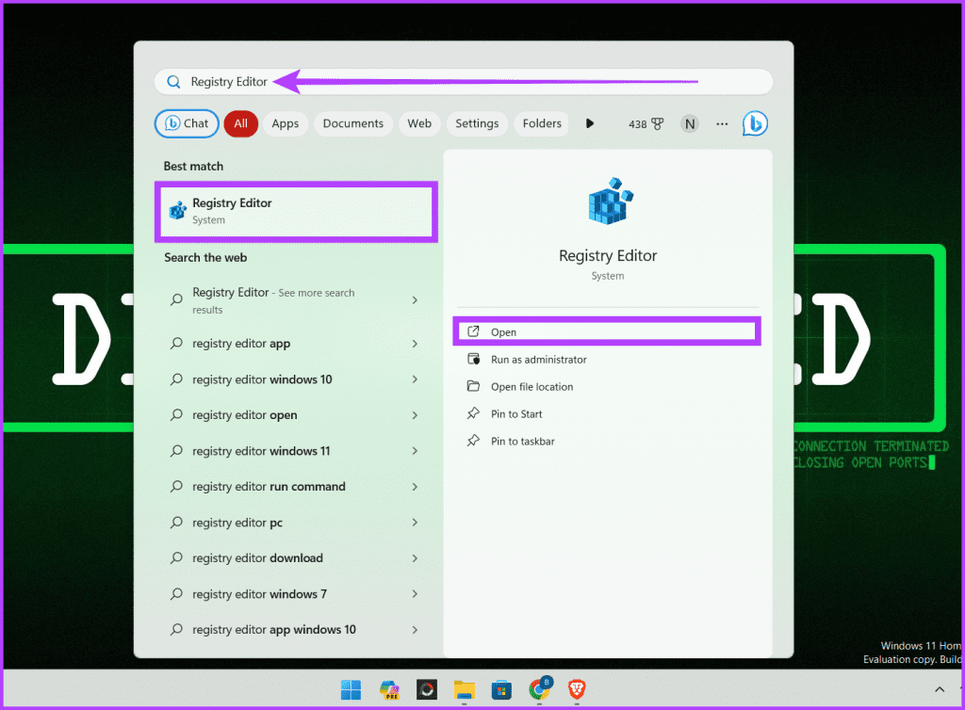Click the Pin to Start pin icon
965x710 pixels.
[x=473, y=413]
